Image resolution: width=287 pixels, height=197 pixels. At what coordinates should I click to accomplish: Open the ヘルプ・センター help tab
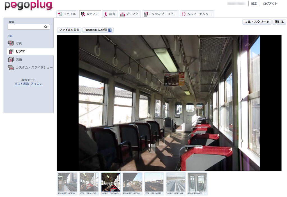pos(197,14)
